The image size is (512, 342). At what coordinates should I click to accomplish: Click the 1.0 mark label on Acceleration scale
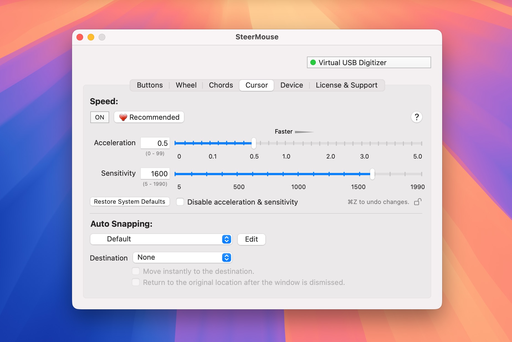286,156
